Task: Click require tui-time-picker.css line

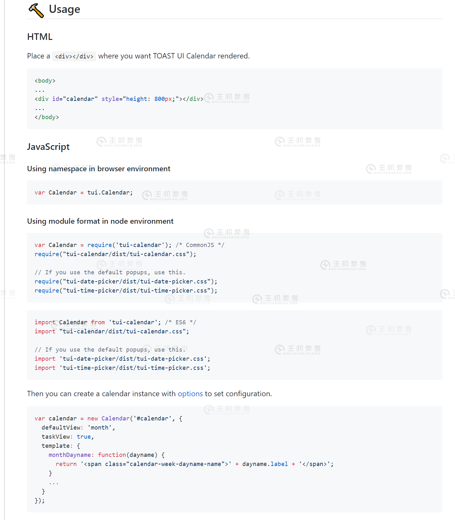Action: click(126, 291)
